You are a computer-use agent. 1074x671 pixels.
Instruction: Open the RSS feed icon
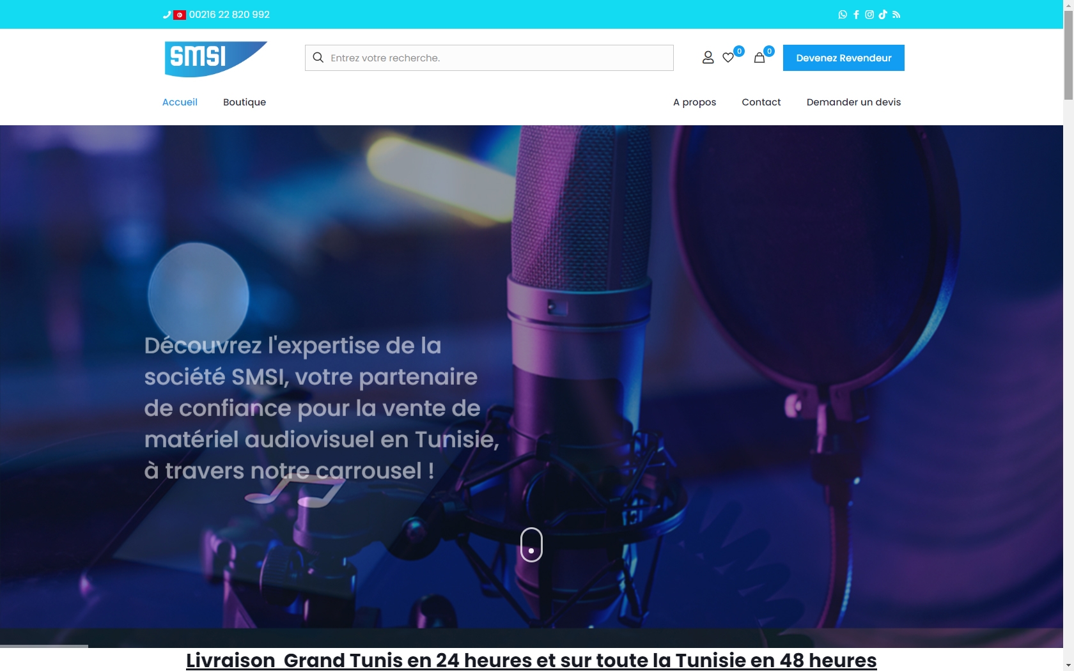pos(896,15)
